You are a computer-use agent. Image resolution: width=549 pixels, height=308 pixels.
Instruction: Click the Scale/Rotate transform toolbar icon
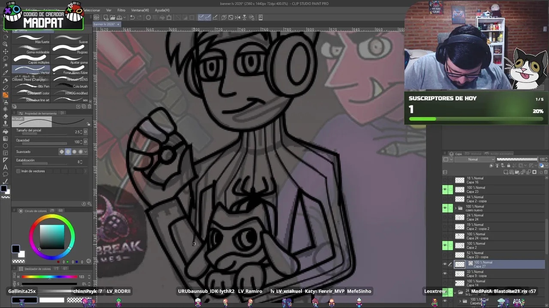[x=169, y=18]
